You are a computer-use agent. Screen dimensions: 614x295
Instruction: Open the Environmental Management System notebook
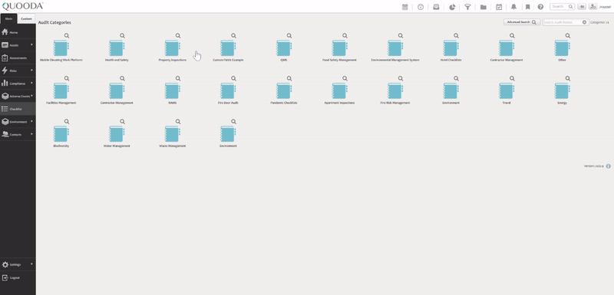[x=394, y=48]
